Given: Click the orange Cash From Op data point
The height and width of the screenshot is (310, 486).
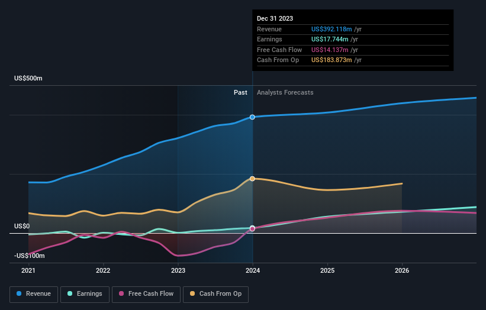Looking at the screenshot, I should [252, 179].
